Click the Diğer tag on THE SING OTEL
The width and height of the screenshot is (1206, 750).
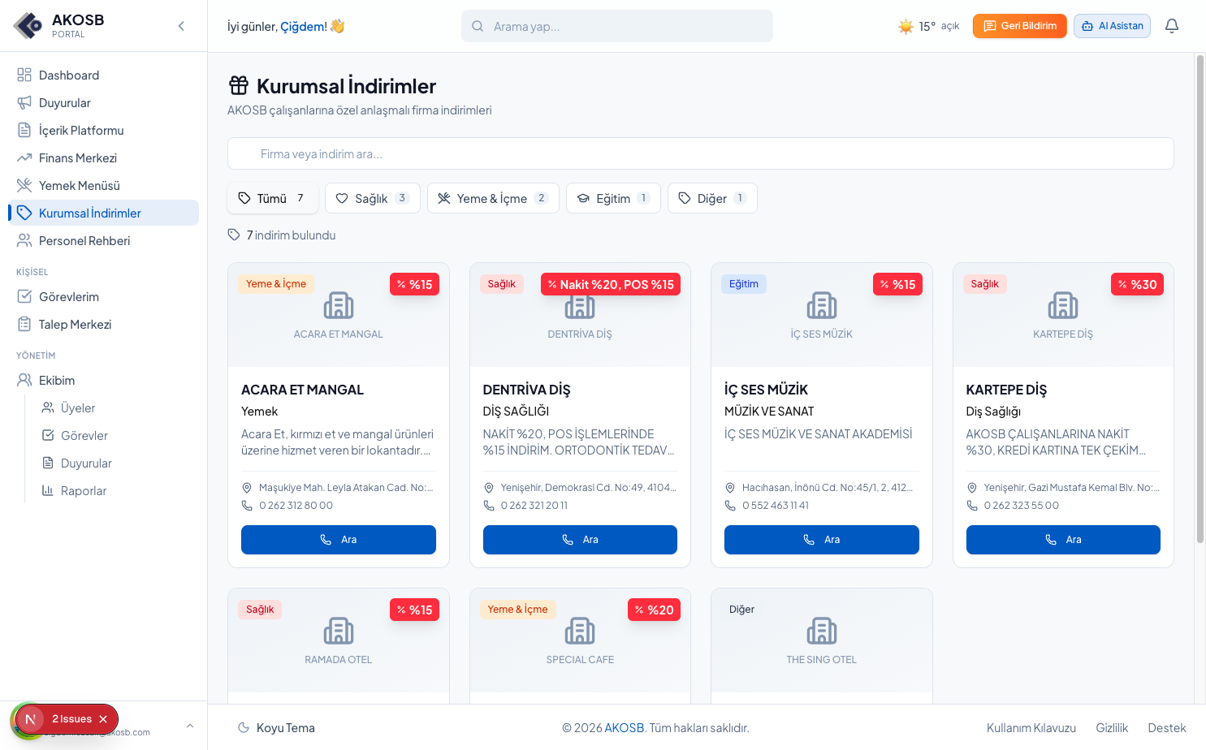click(x=741, y=610)
